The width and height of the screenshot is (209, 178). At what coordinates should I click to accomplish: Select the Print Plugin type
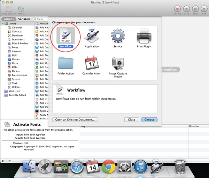click(144, 38)
